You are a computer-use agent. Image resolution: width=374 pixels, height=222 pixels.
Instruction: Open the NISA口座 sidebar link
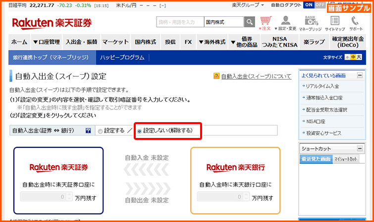tap(316, 122)
